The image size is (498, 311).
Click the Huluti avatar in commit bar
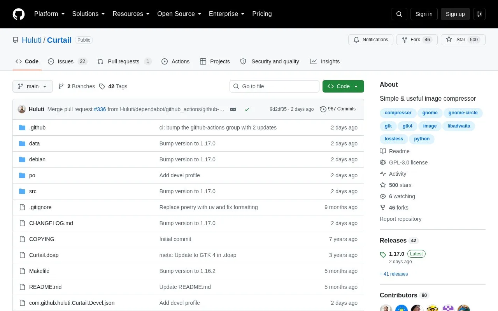tap(22, 109)
